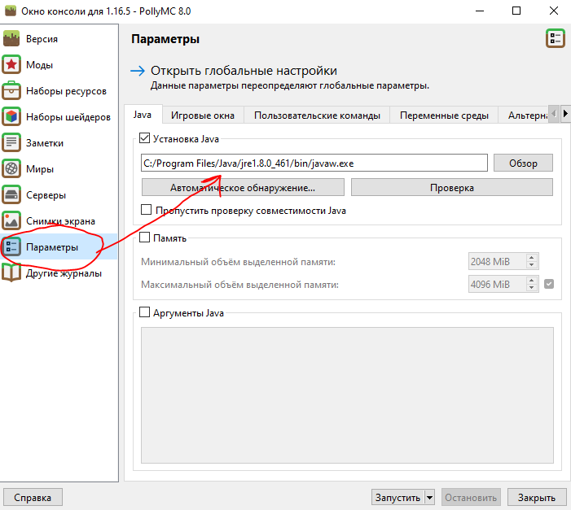
Task: Select Версия in the sidebar
Action: click(42, 39)
